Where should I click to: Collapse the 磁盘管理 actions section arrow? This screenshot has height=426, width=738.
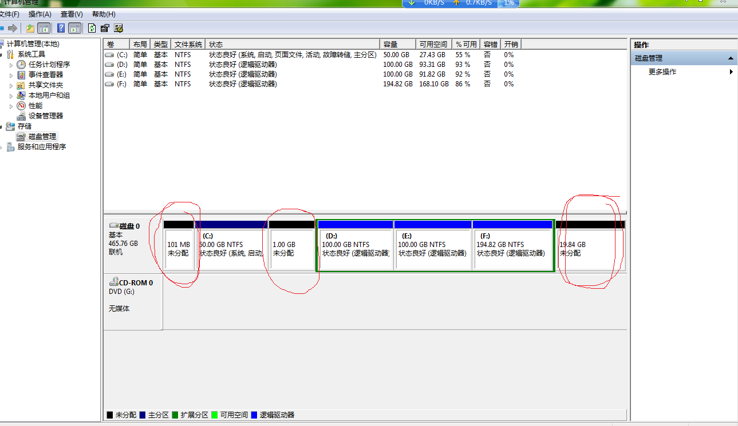point(731,58)
